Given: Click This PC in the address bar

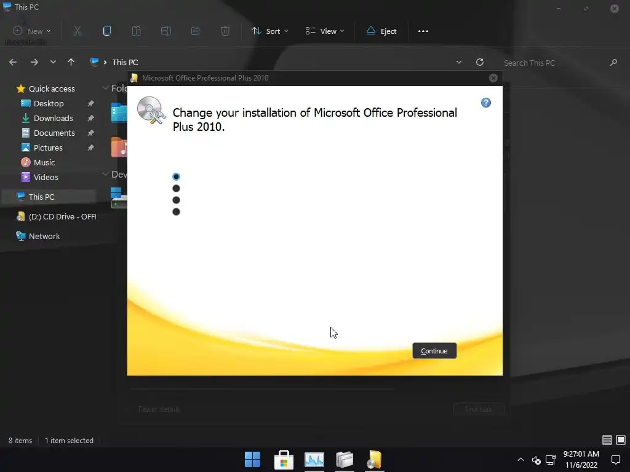Looking at the screenshot, I should 125,62.
